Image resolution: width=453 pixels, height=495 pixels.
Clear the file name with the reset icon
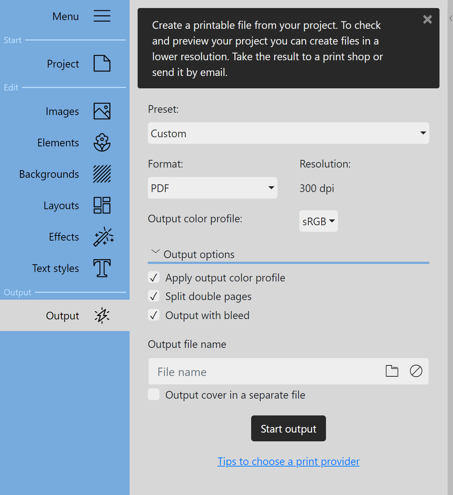point(416,371)
